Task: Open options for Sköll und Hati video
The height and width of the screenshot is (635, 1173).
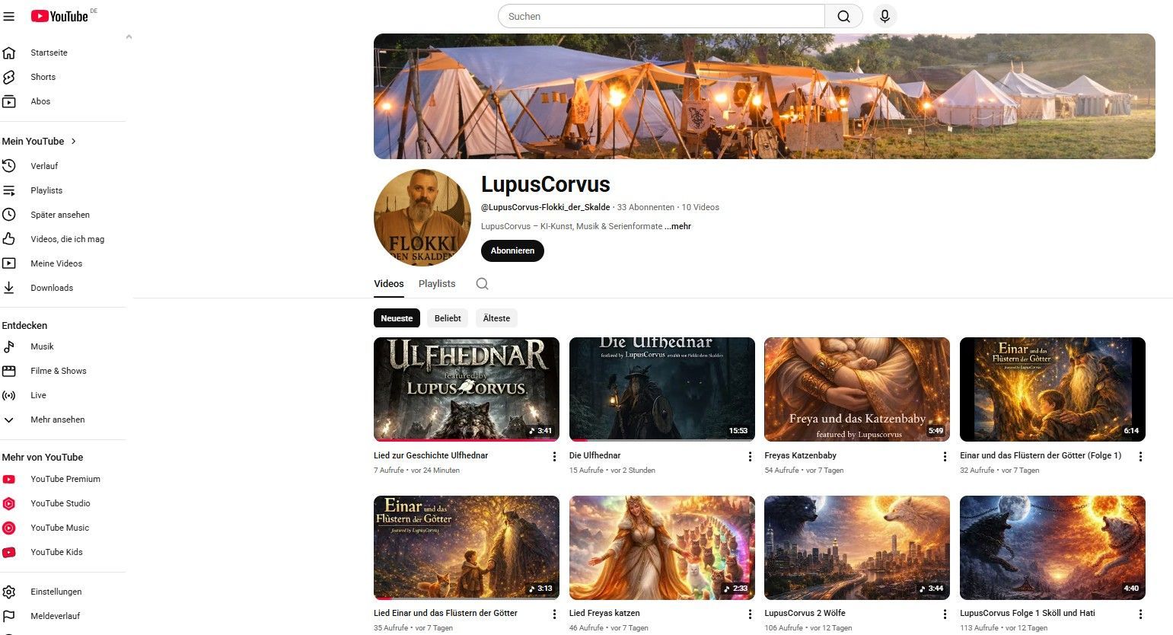Action: (x=1140, y=614)
